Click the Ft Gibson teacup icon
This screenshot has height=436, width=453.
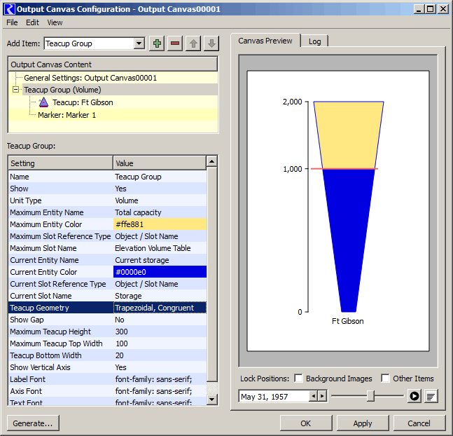(43, 102)
